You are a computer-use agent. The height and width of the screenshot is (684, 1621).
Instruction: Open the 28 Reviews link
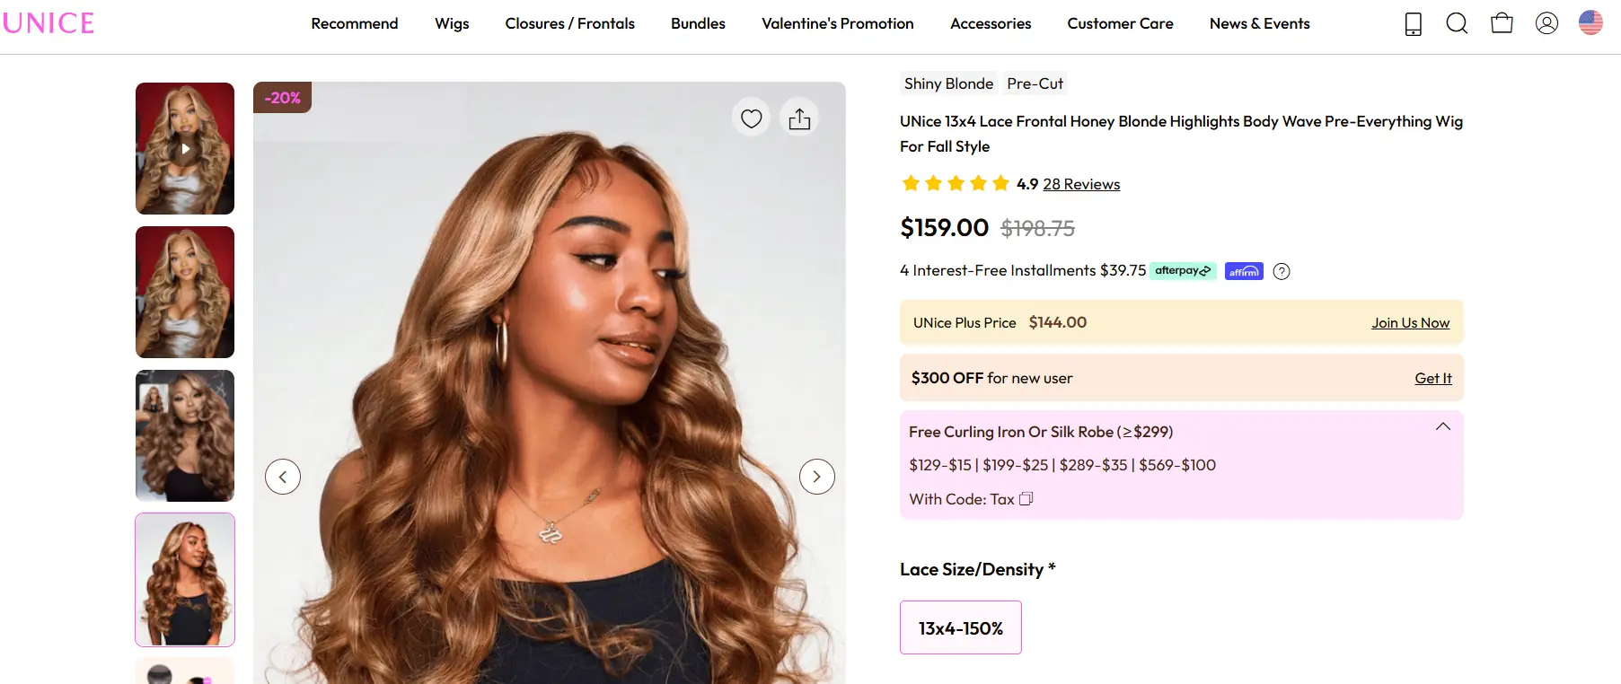(1081, 184)
